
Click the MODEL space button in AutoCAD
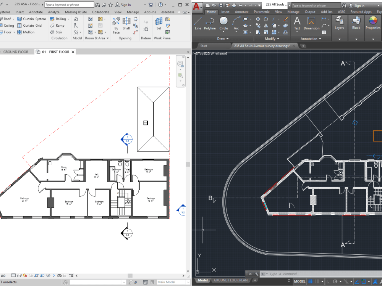pos(299,281)
